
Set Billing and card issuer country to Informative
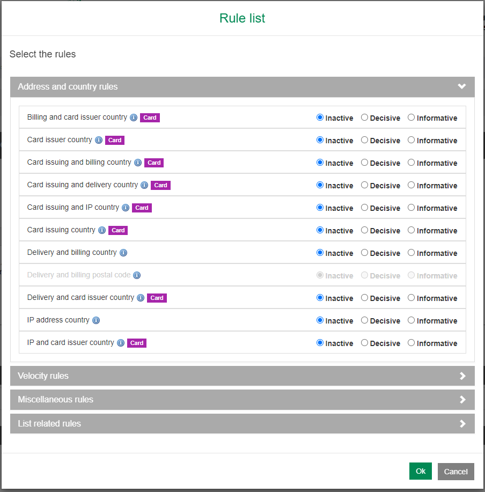411,118
